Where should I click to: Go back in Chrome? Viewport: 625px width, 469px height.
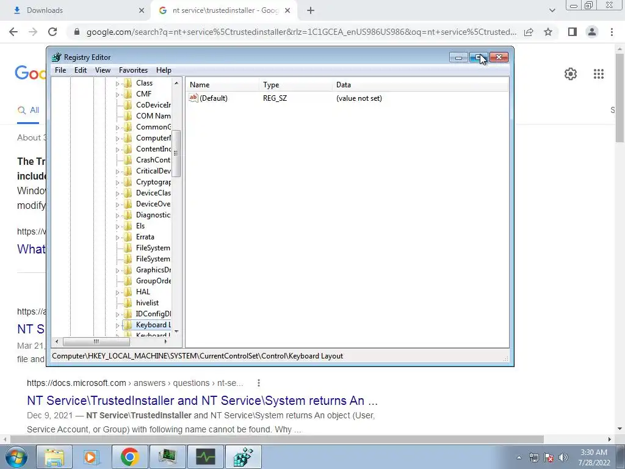click(x=13, y=32)
